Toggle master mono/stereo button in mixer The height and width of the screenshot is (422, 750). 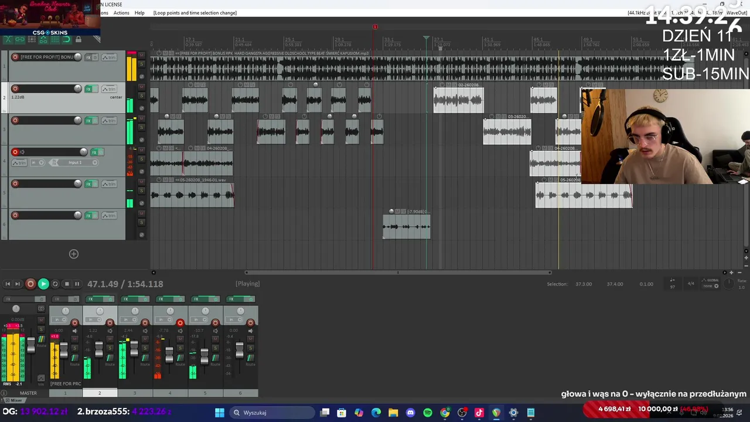click(x=41, y=309)
